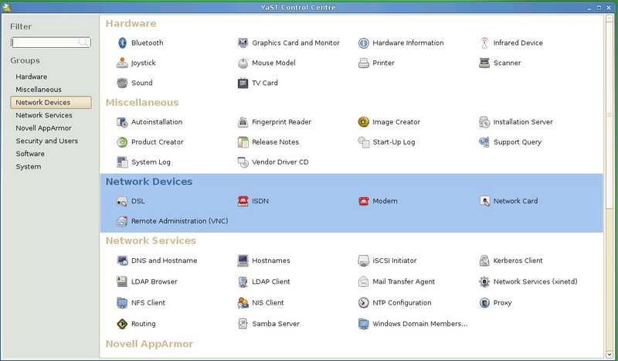Open the Remote Administration (VNC) link
Viewport: 618px width, 361px height.
(x=179, y=221)
